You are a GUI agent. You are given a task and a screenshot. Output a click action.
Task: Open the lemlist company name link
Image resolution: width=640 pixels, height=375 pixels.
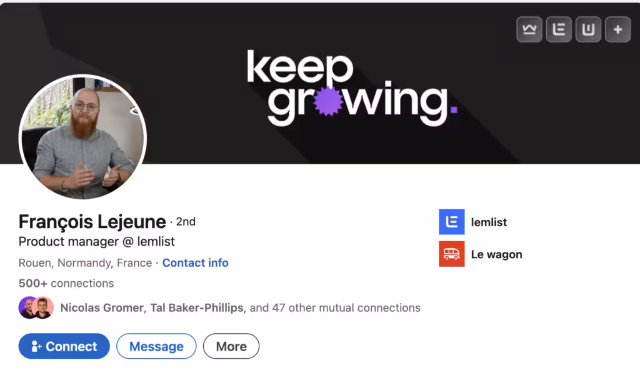[489, 222]
